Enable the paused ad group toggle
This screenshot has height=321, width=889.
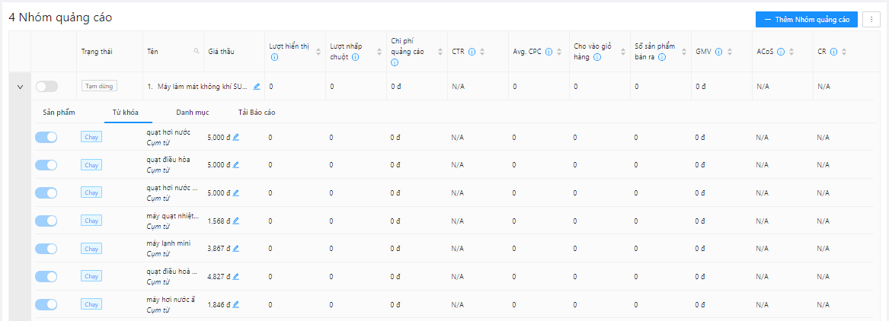(x=46, y=87)
